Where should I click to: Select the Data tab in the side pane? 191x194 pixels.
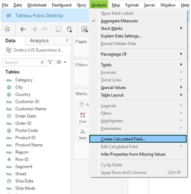(10, 41)
